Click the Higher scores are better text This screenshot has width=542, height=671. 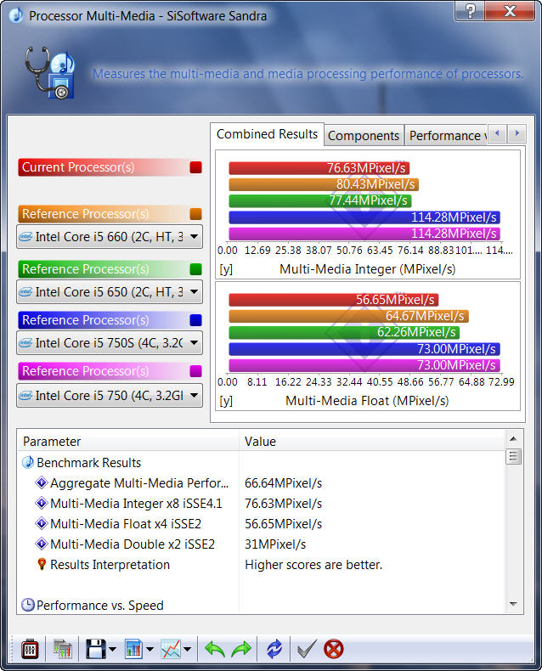[x=313, y=565]
